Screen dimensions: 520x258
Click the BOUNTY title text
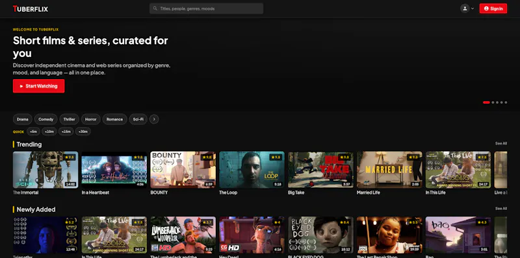point(159,193)
